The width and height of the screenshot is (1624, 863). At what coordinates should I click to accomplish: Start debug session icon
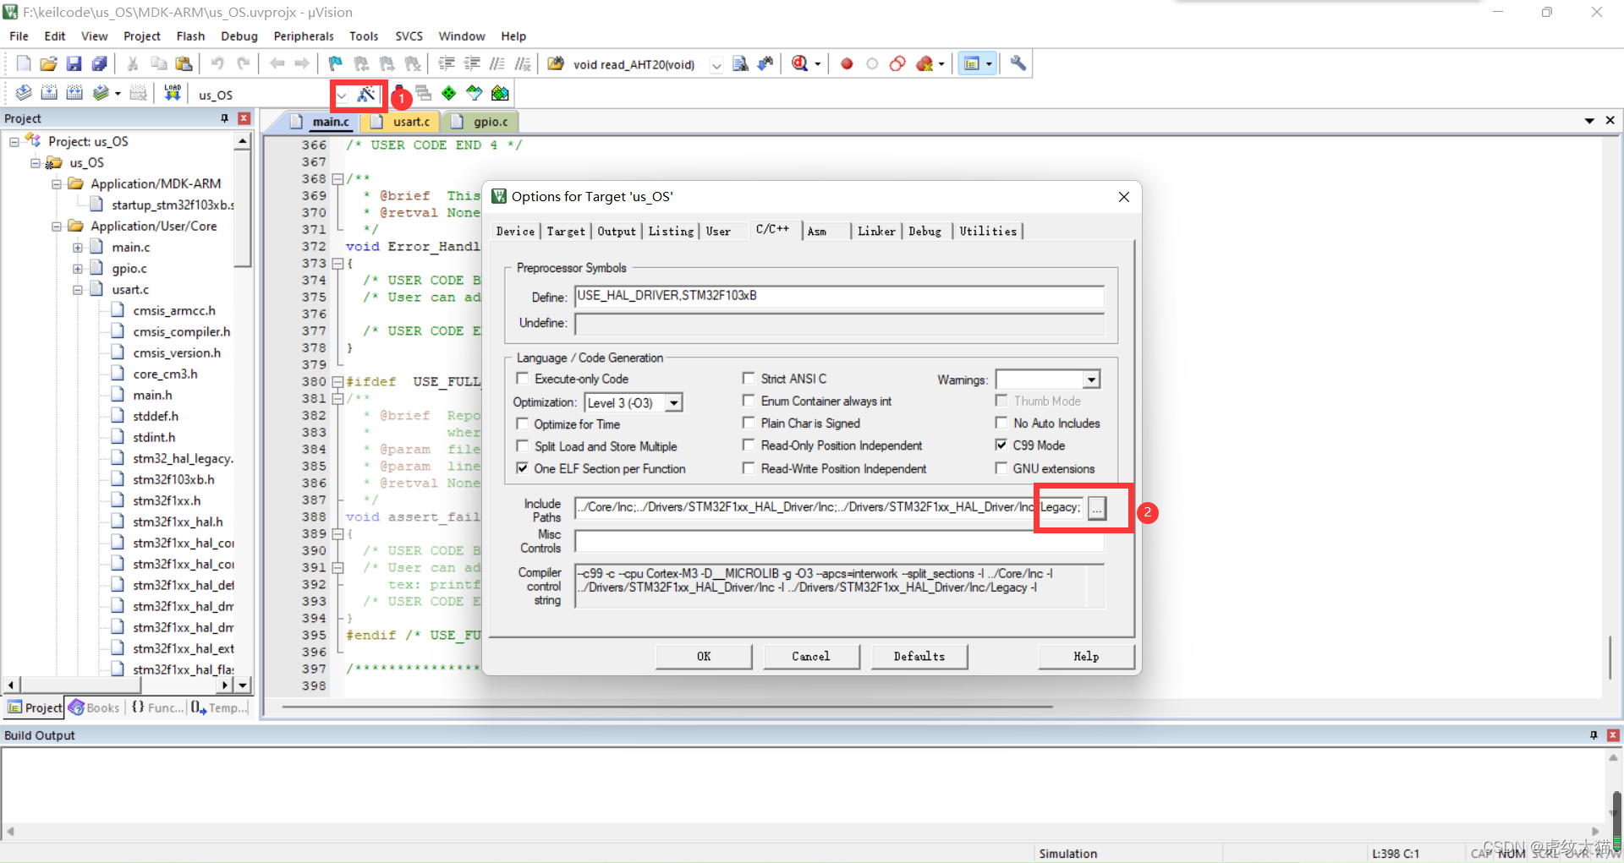click(800, 63)
